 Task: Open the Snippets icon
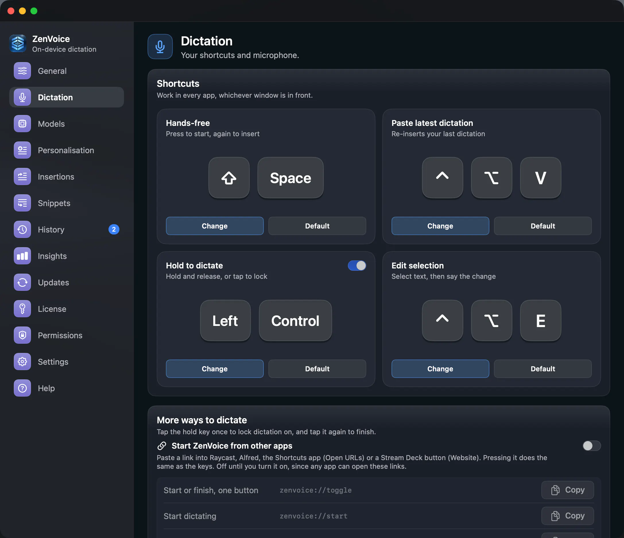tap(22, 203)
